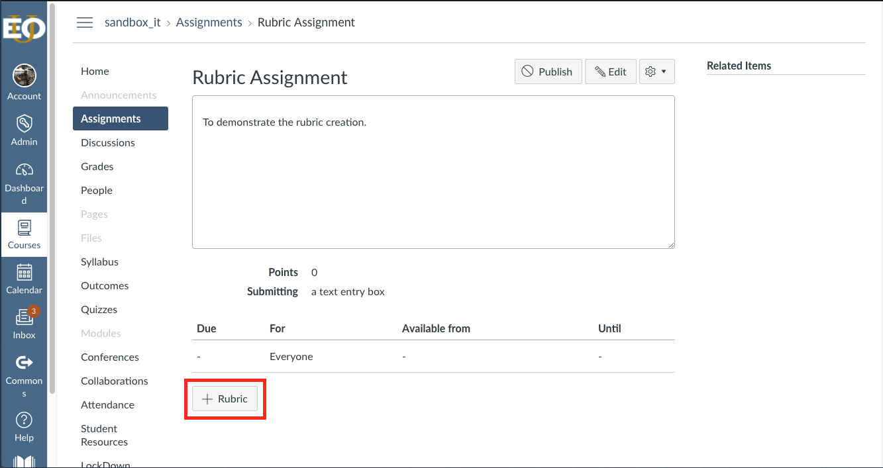Open the assignment settings gear dropdown

pos(656,71)
